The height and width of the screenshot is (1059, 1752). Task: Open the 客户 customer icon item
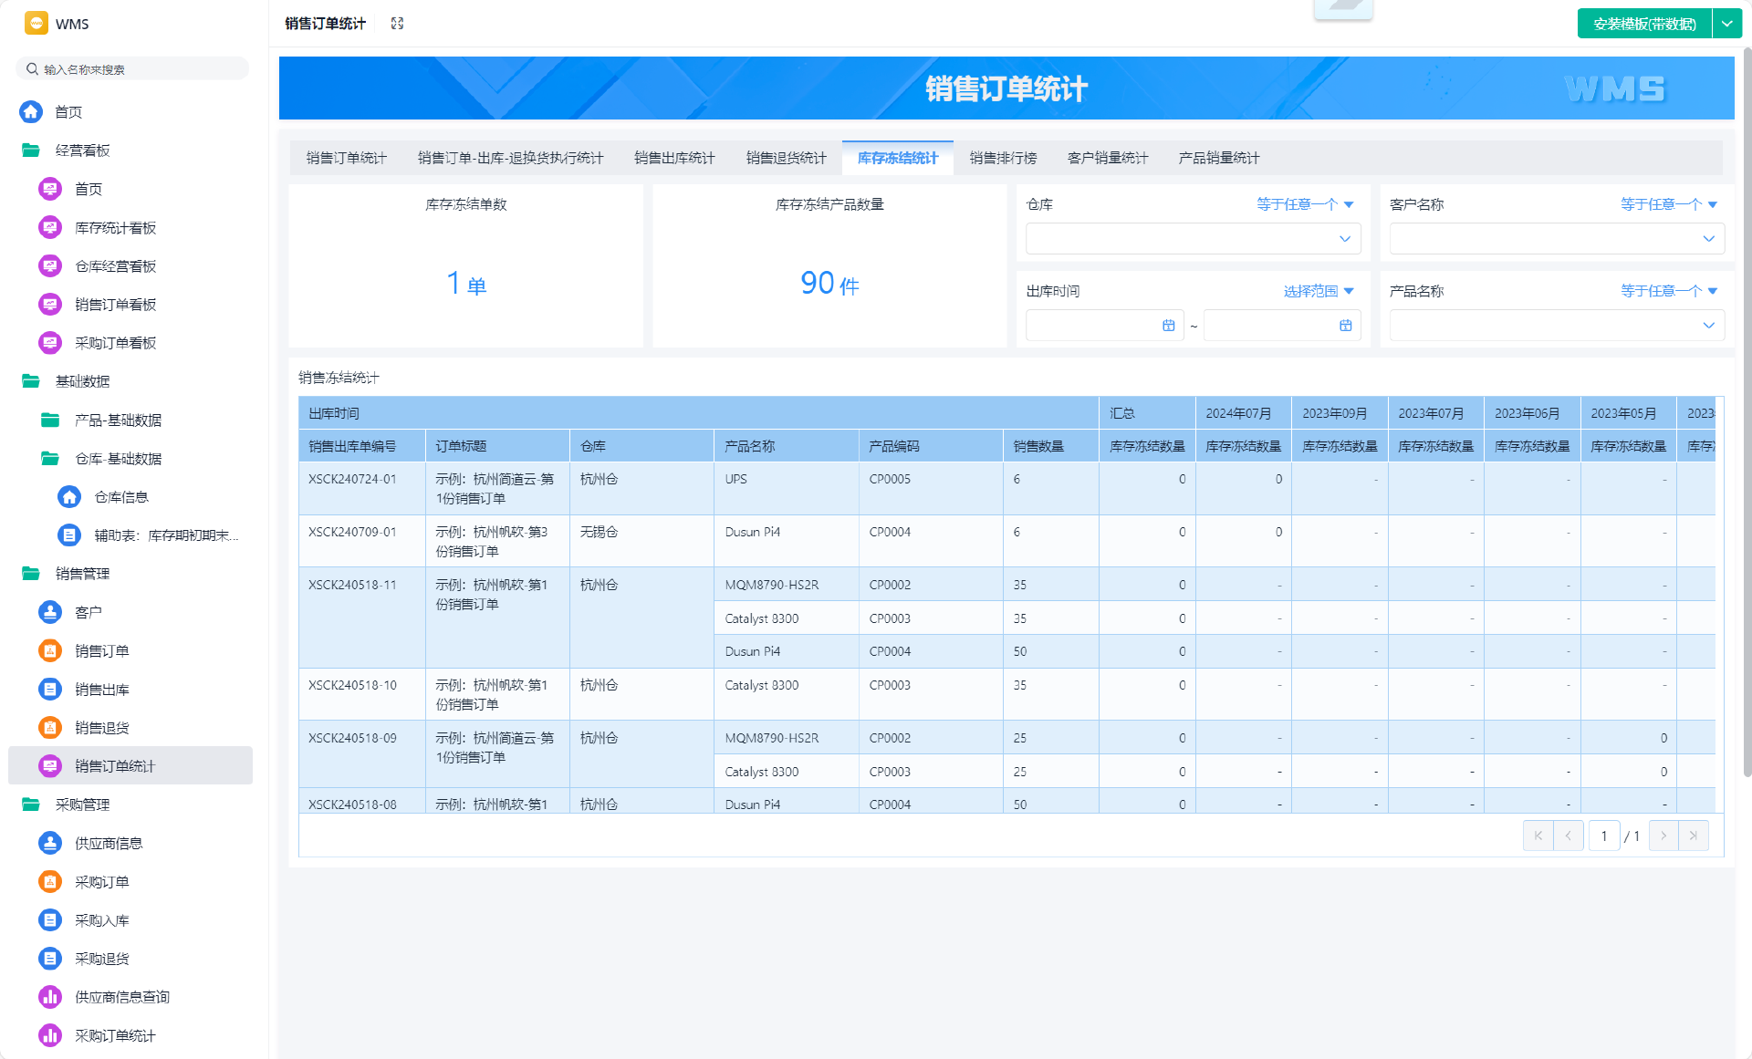(x=50, y=612)
